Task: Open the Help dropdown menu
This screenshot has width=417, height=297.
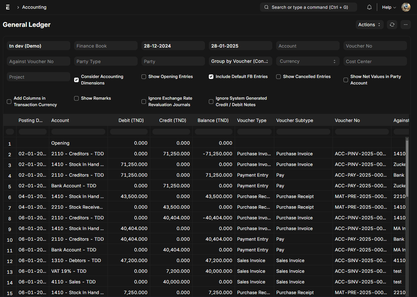Action: point(389,7)
